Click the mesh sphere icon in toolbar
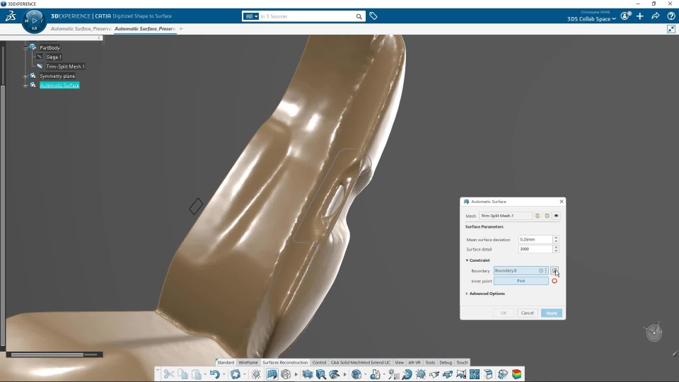 pos(286,374)
